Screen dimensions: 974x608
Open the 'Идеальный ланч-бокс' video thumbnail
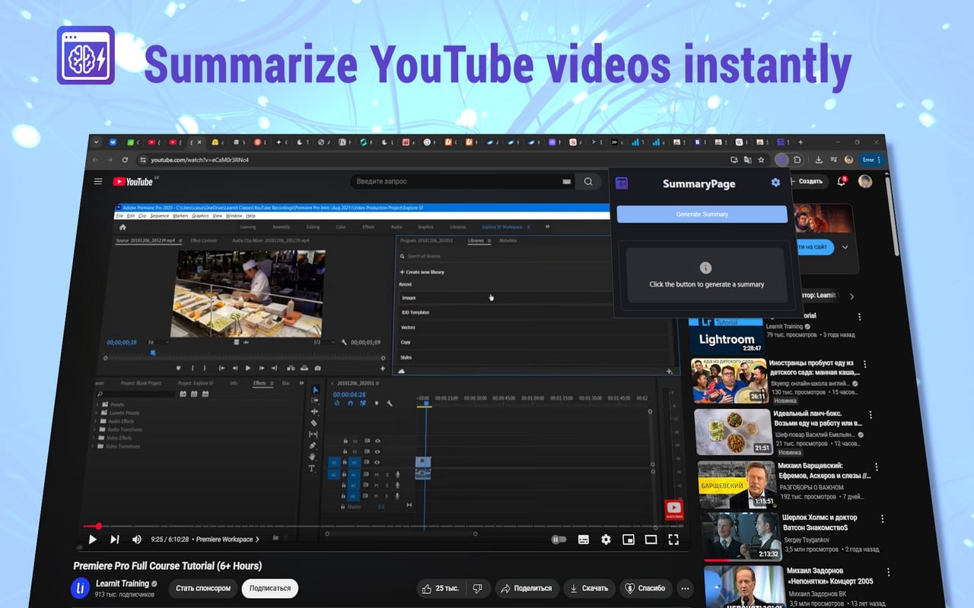733,432
